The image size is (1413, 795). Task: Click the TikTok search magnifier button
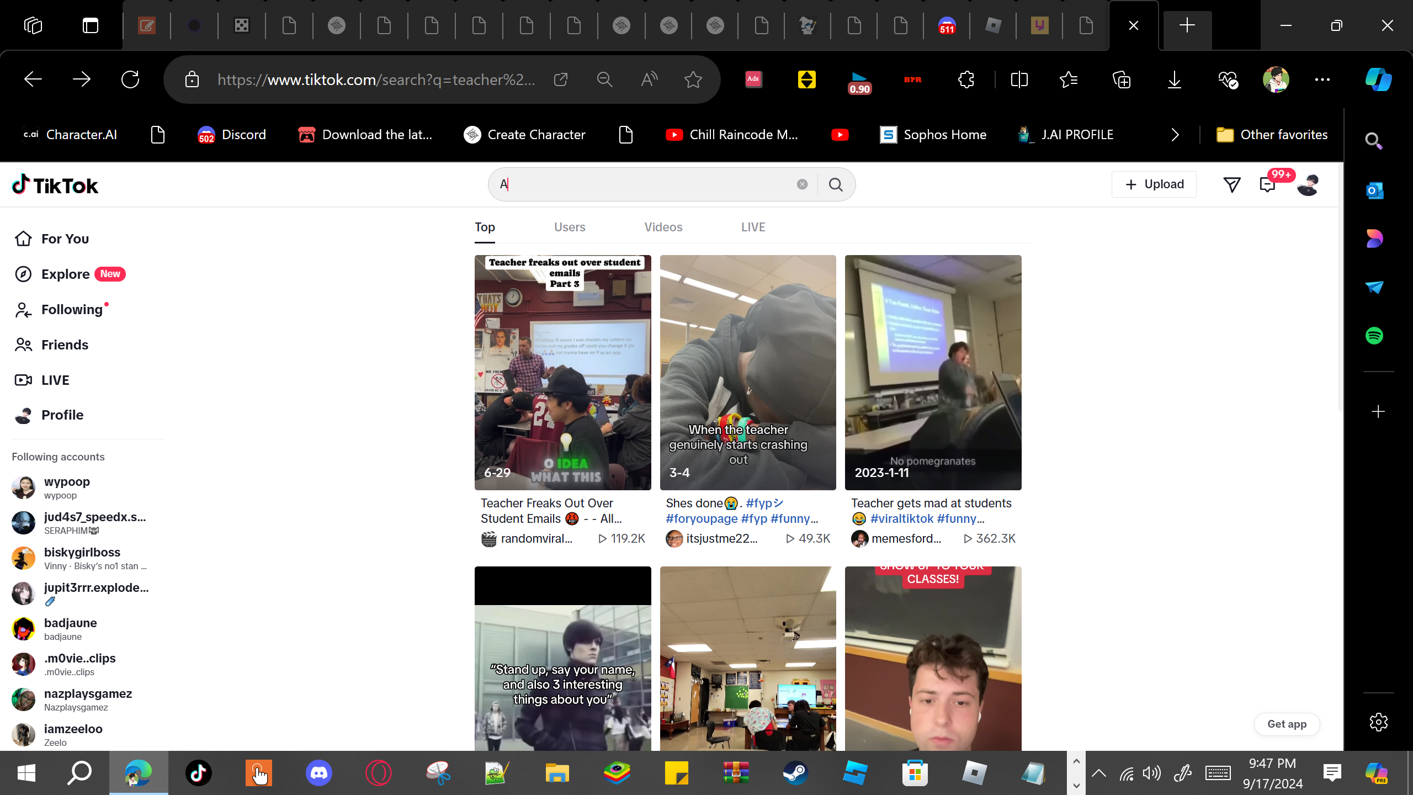pos(836,184)
